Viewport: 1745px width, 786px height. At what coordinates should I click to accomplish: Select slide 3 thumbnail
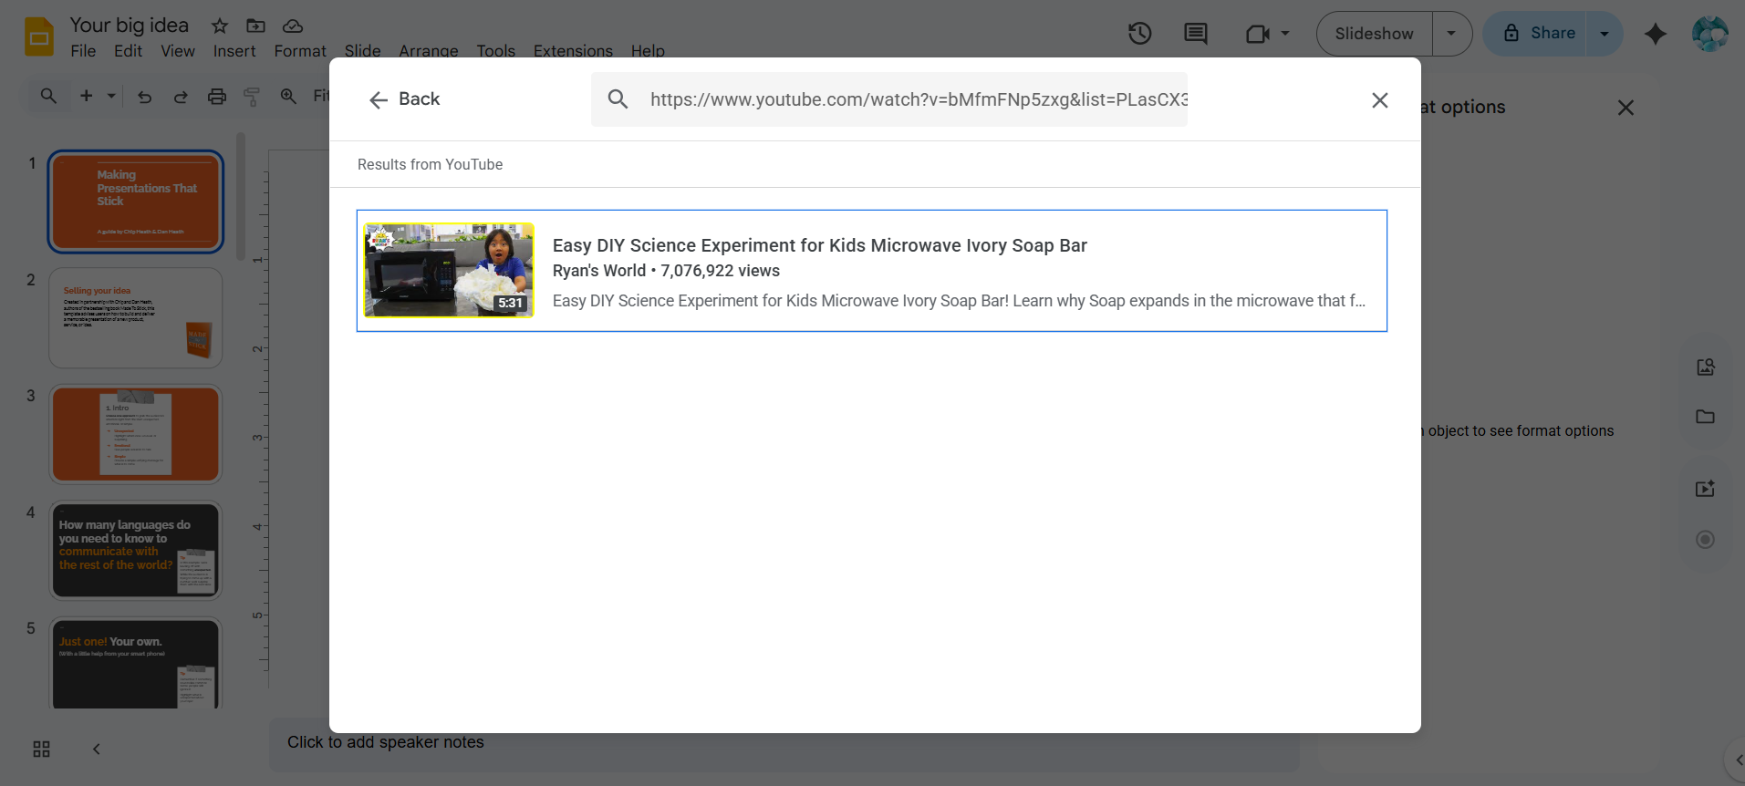pyautogui.click(x=136, y=434)
